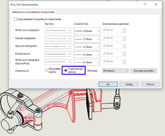Click the Zresetuj wszystko button
This screenshot has height=136, width=165.
pyautogui.click(x=144, y=71)
